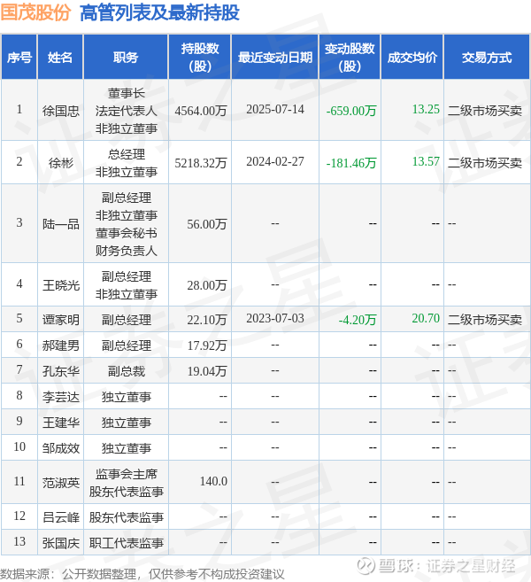Click the shareholding value 140.0
This screenshot has width=531, height=582.
click(x=213, y=481)
